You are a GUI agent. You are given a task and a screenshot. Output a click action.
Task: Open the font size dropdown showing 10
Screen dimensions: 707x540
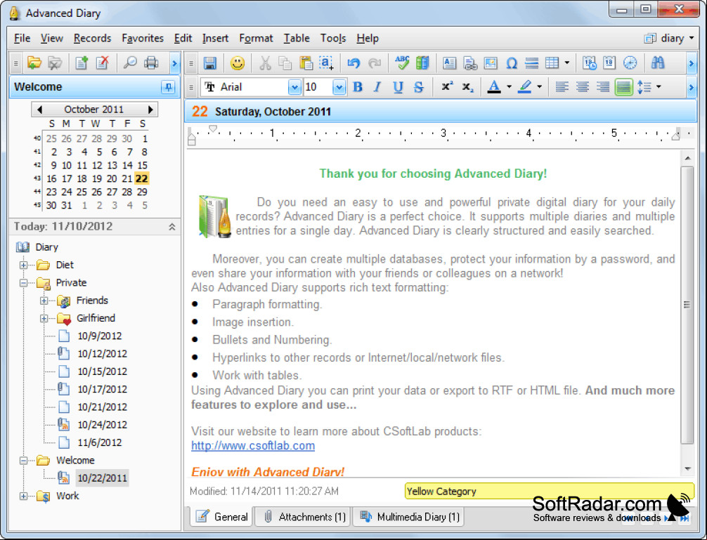pos(339,87)
